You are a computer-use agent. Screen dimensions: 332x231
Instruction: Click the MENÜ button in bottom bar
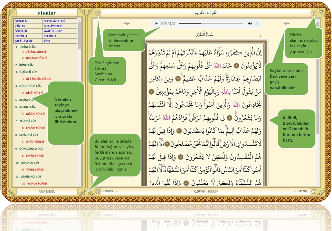pos(303,191)
